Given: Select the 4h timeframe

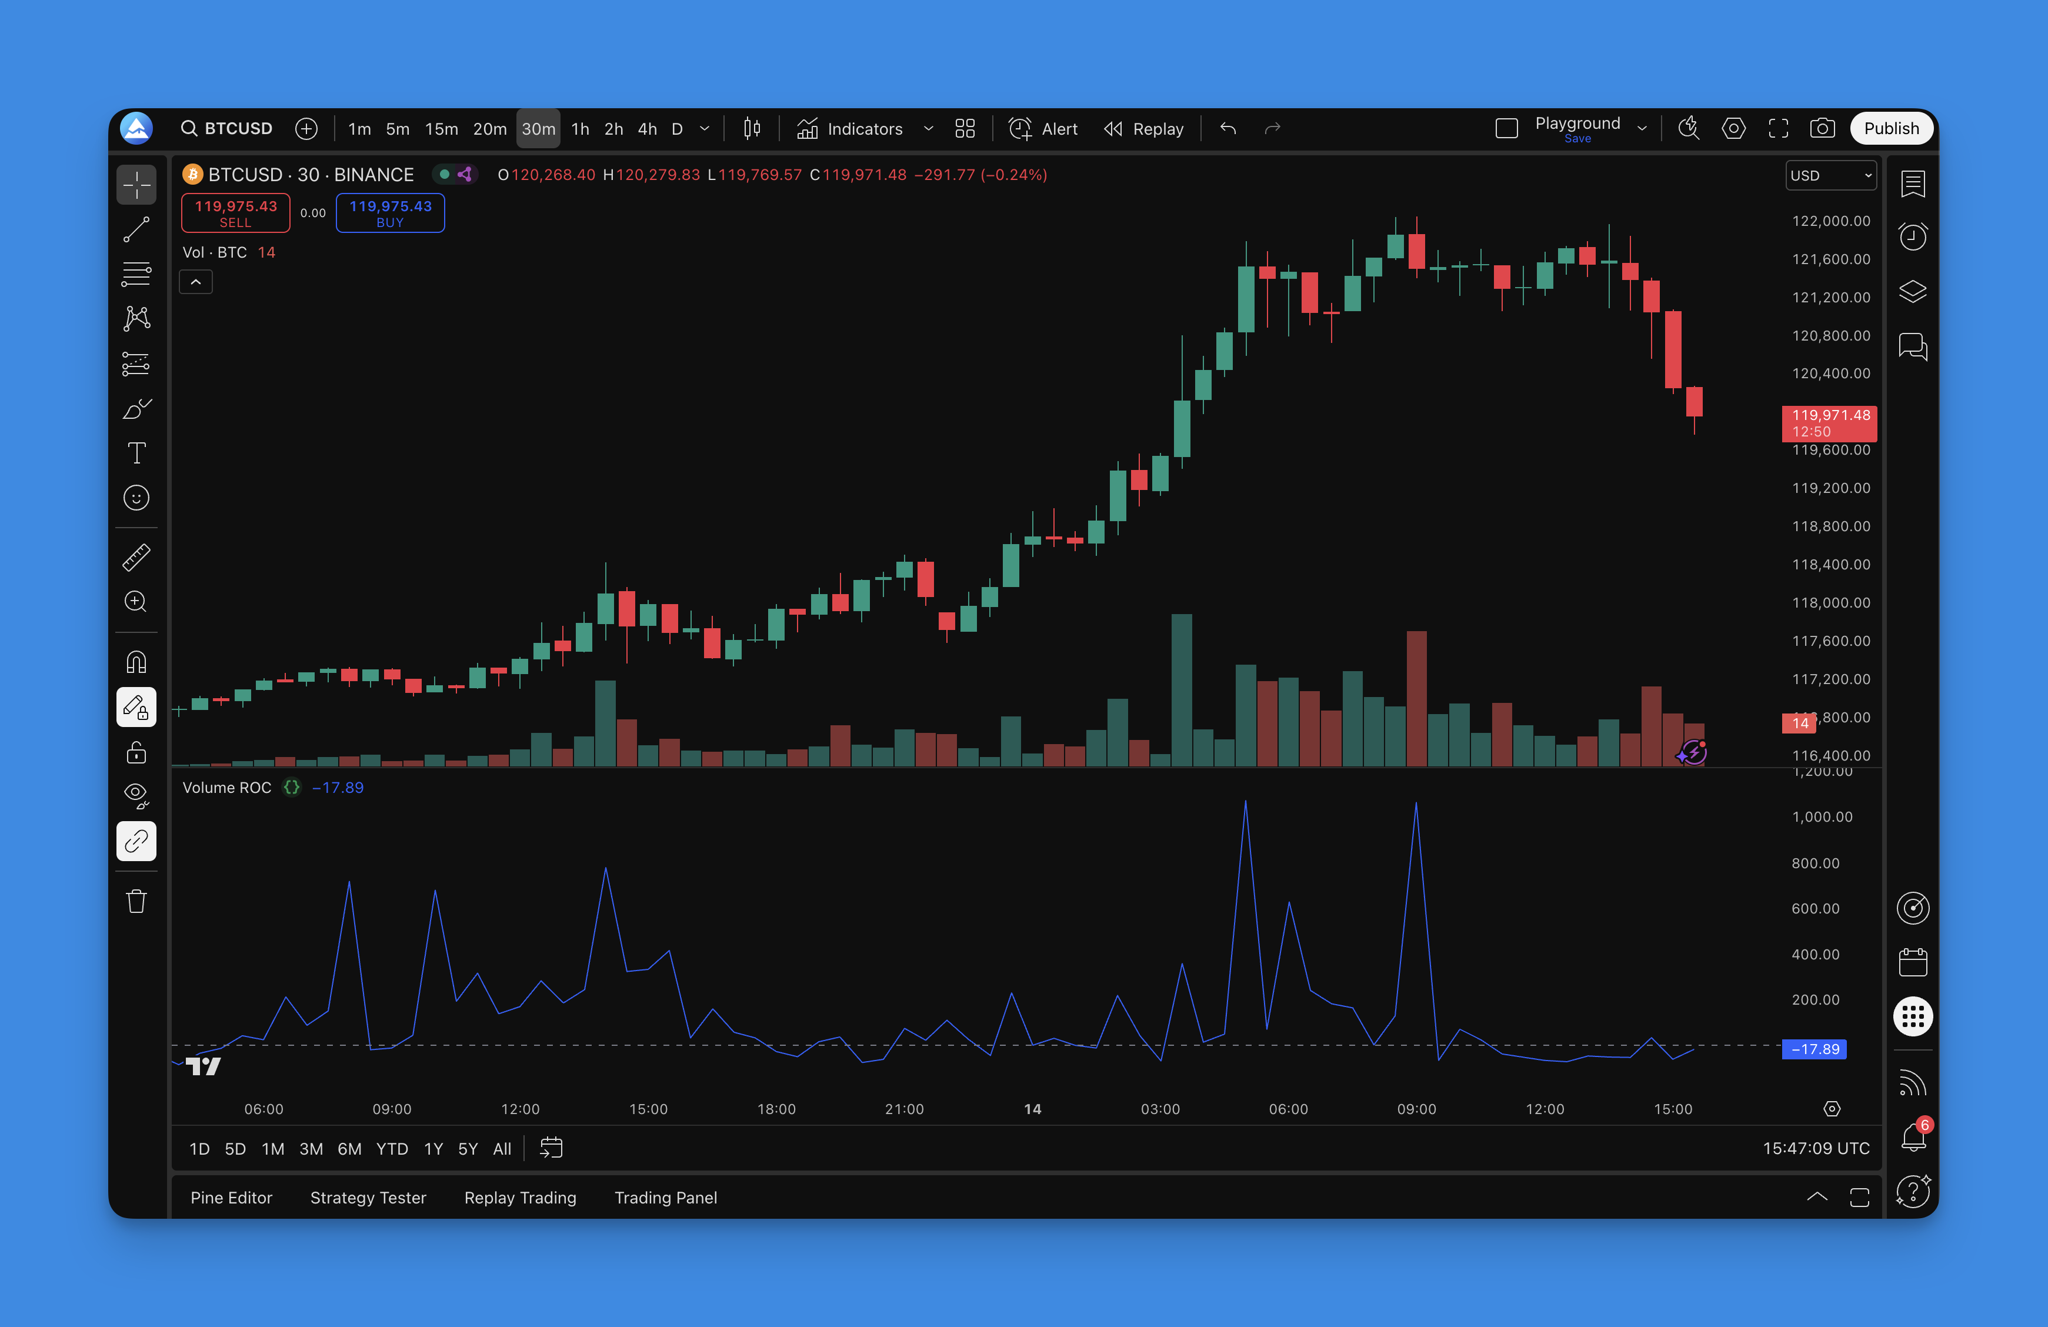Looking at the screenshot, I should click(647, 129).
